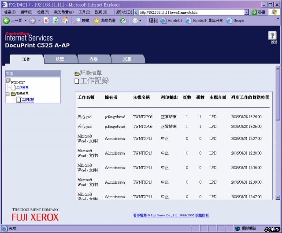Open the 工具(T) menu
The image size is (282, 233).
coord(84,12)
